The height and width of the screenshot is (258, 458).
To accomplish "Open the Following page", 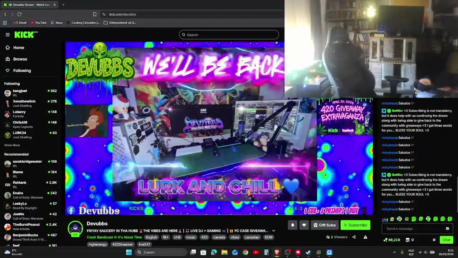I will [18, 71].
